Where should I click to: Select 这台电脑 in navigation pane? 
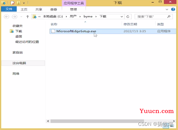point(19,63)
